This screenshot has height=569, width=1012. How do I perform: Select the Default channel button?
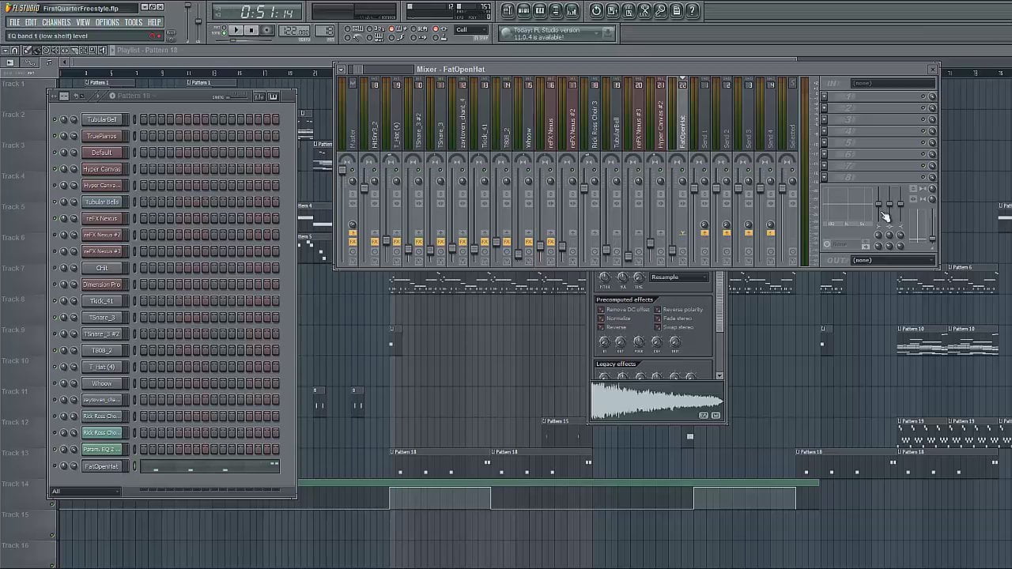click(102, 153)
